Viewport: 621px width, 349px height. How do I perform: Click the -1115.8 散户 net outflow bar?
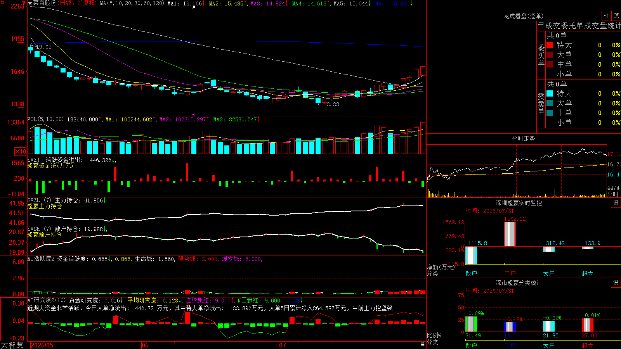tap(471, 256)
